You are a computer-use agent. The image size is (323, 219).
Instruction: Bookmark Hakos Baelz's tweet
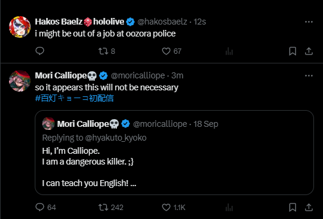(292, 51)
